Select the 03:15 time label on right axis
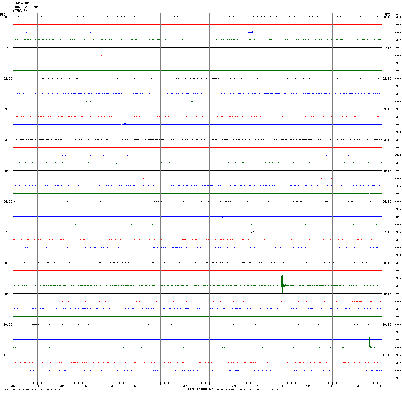 (x=387, y=109)
